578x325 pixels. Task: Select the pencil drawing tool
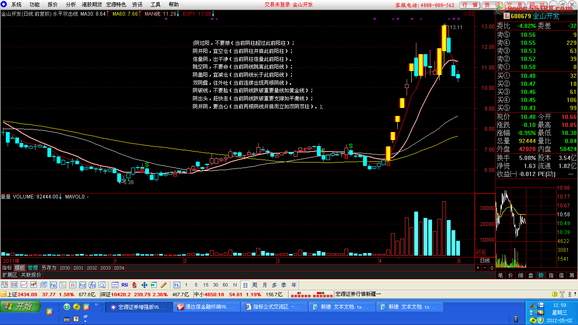[x=164, y=285]
